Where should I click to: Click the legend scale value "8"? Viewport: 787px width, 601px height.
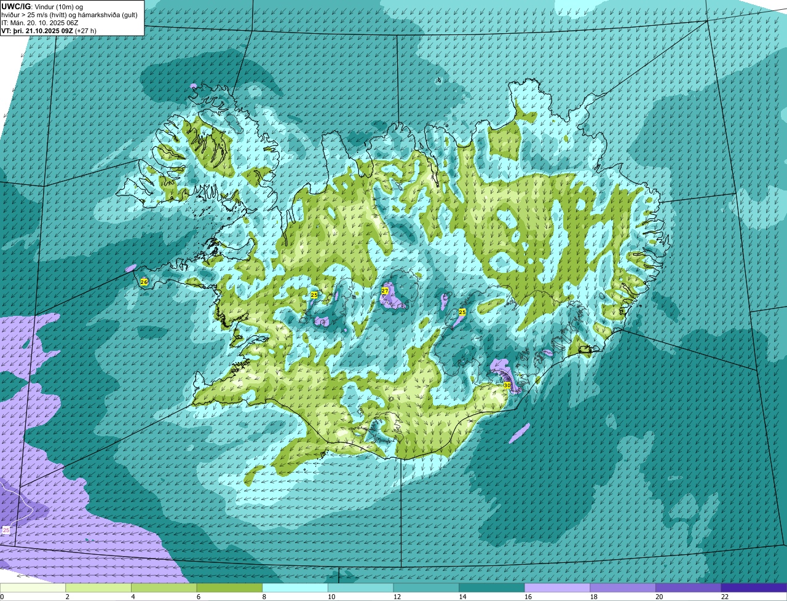(x=264, y=597)
